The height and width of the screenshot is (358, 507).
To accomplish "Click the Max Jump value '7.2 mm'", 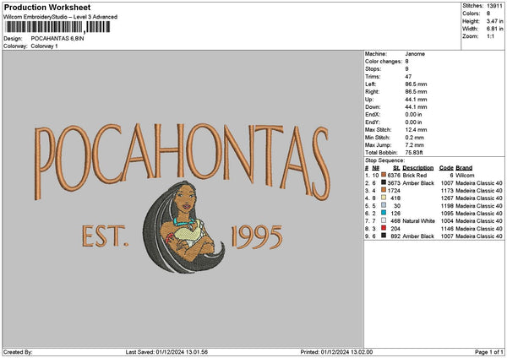I will [x=415, y=145].
